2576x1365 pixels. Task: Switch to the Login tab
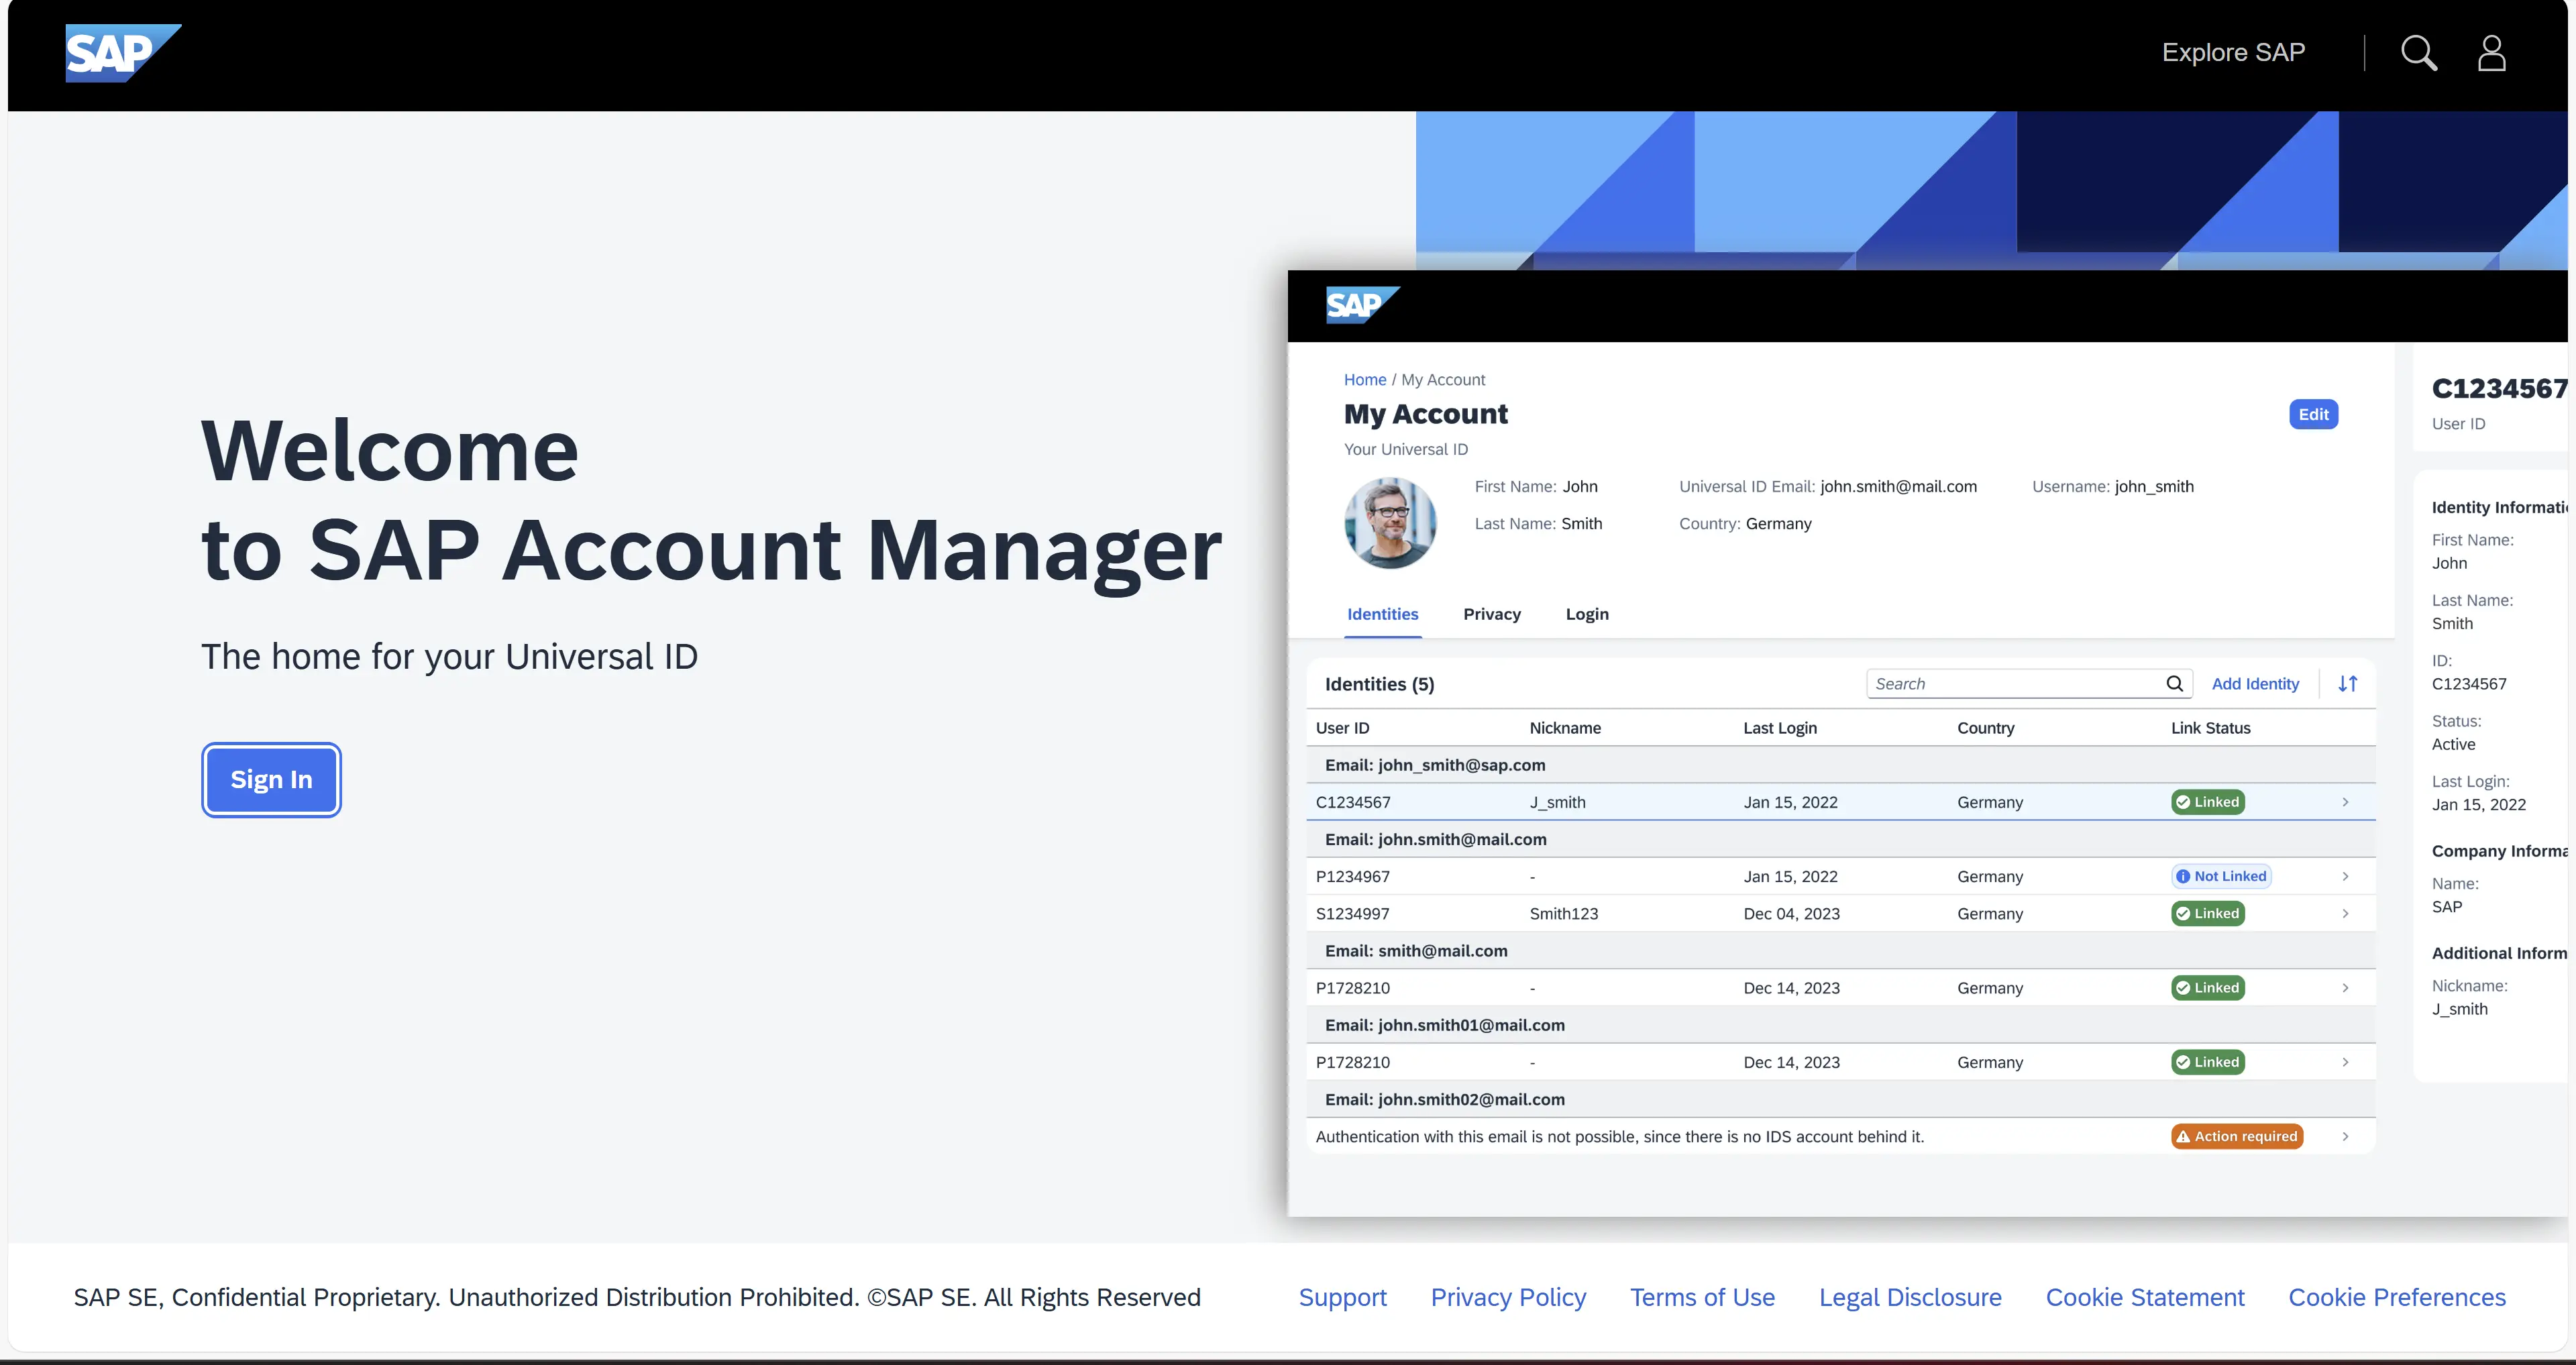[x=1587, y=614]
